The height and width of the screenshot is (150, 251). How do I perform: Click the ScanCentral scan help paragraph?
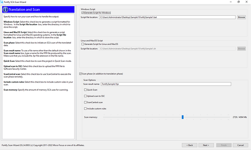pyautogui.click(x=37, y=75)
